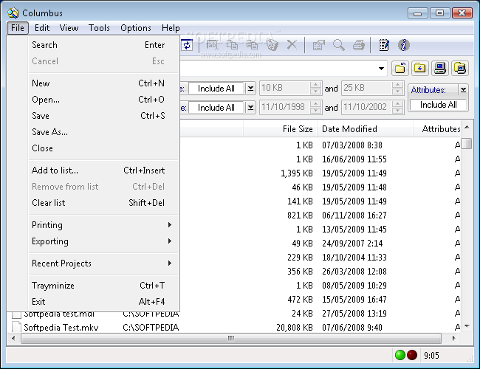
Task: Expand the Printing submenu
Action: pos(170,225)
